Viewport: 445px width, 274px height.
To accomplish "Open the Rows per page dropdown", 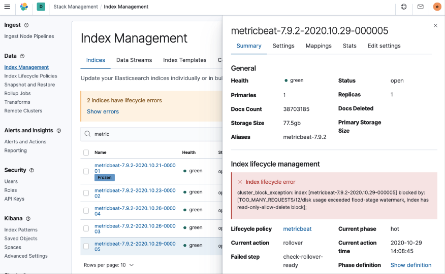I will [109, 265].
